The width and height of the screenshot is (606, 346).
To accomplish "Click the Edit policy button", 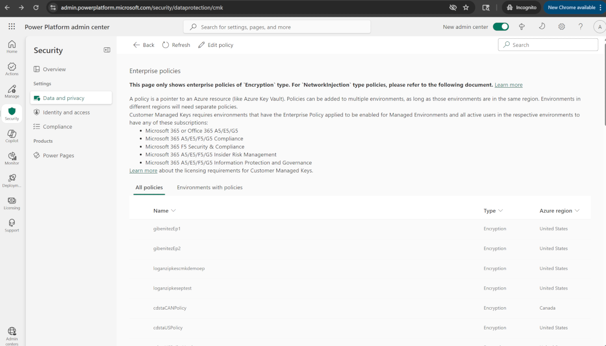I will (216, 44).
